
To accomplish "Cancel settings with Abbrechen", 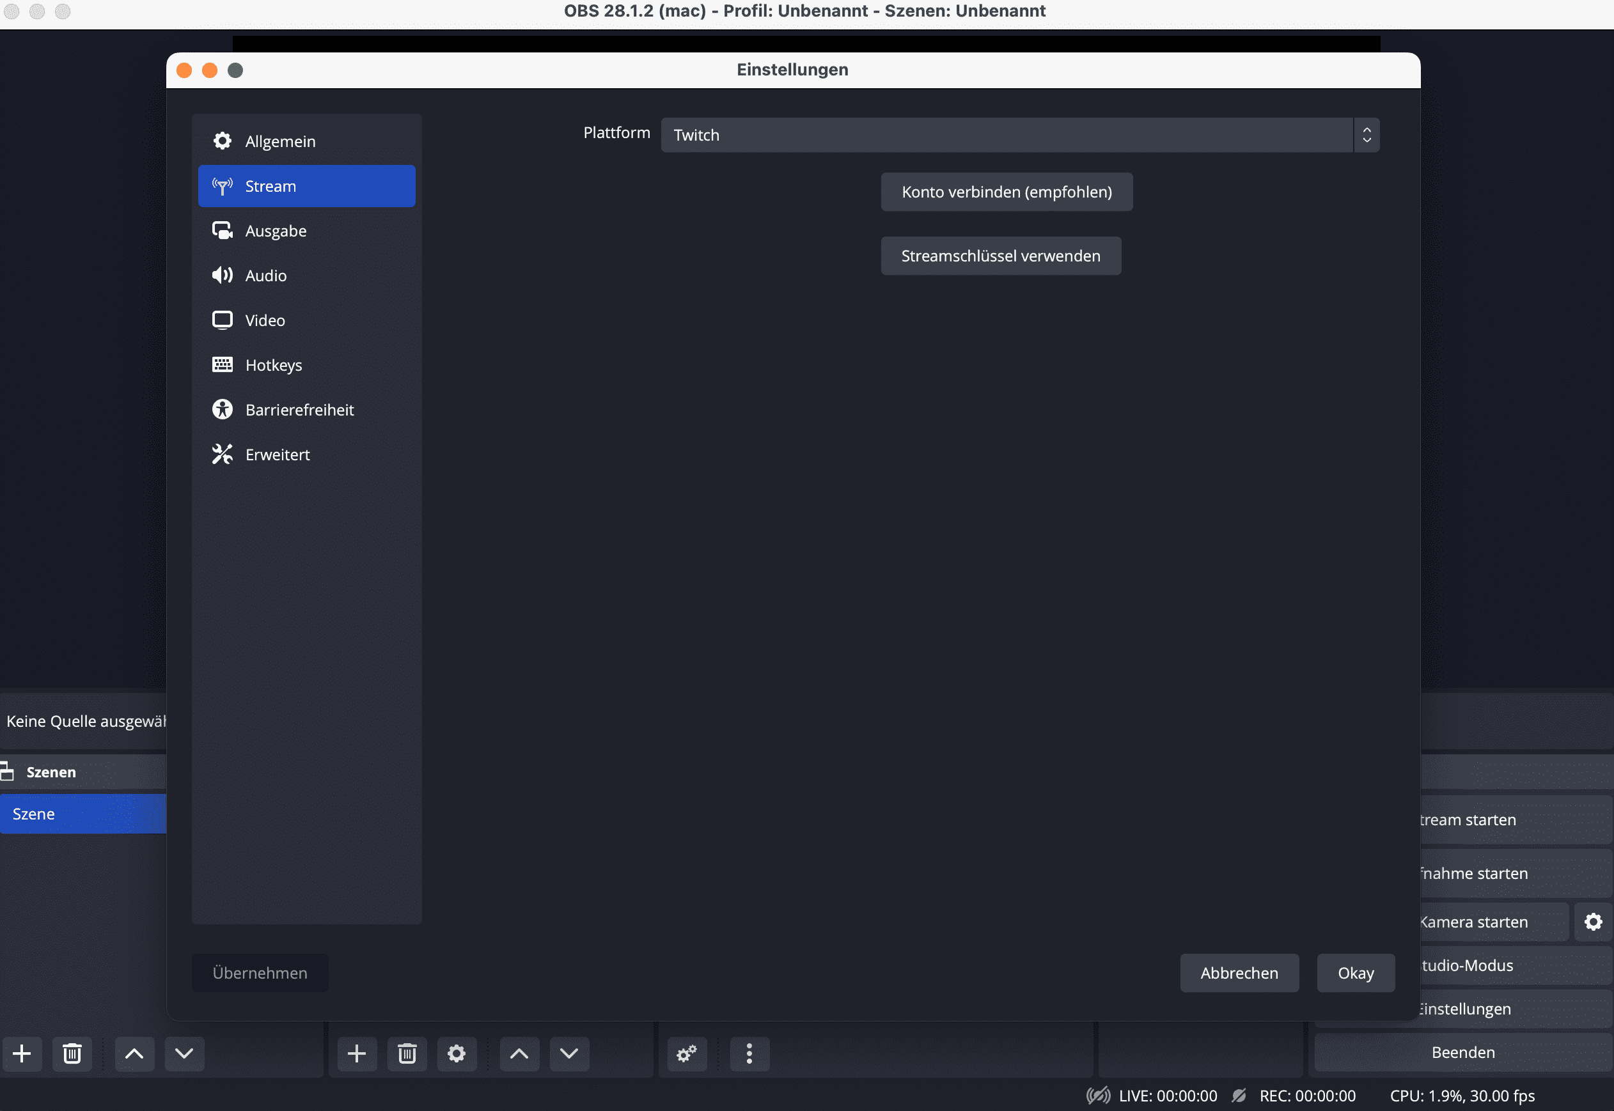I will tap(1239, 973).
